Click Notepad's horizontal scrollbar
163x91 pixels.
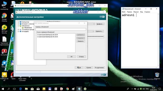click(x=140, y=67)
